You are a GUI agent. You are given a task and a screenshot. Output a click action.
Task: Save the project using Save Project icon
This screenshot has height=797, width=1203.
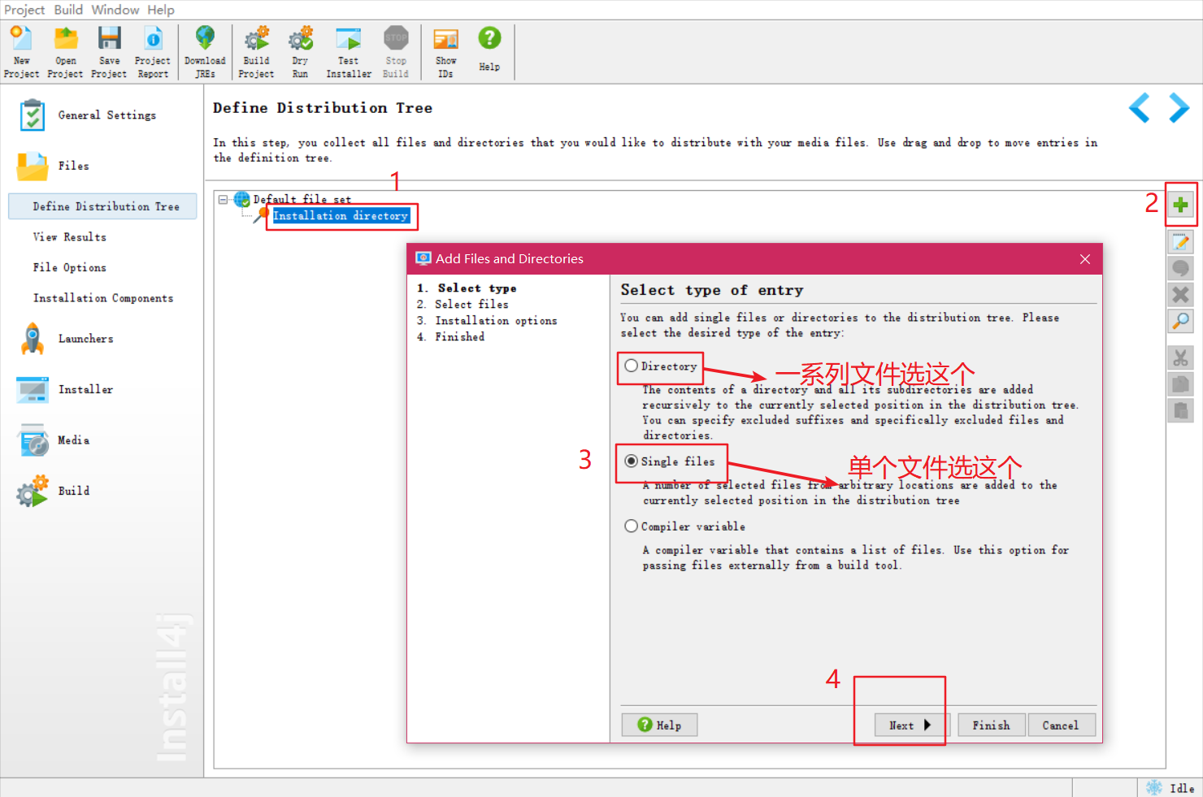tap(109, 45)
